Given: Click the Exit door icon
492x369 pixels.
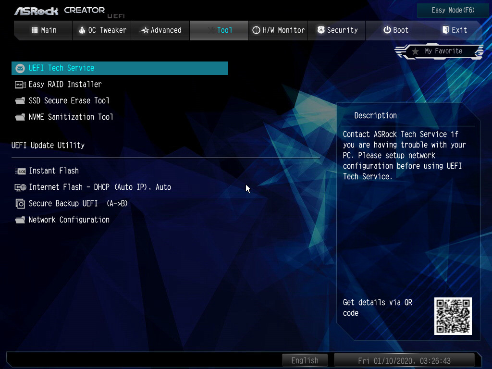Looking at the screenshot, I should pos(445,30).
